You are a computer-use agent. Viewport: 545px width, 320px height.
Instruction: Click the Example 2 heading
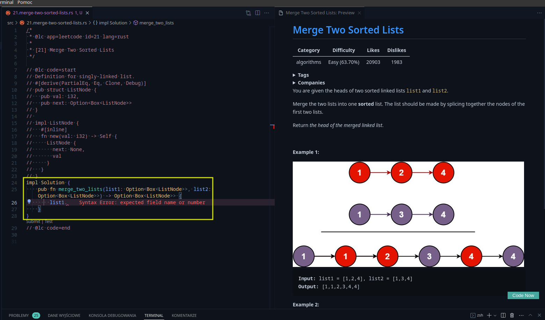[306, 305]
